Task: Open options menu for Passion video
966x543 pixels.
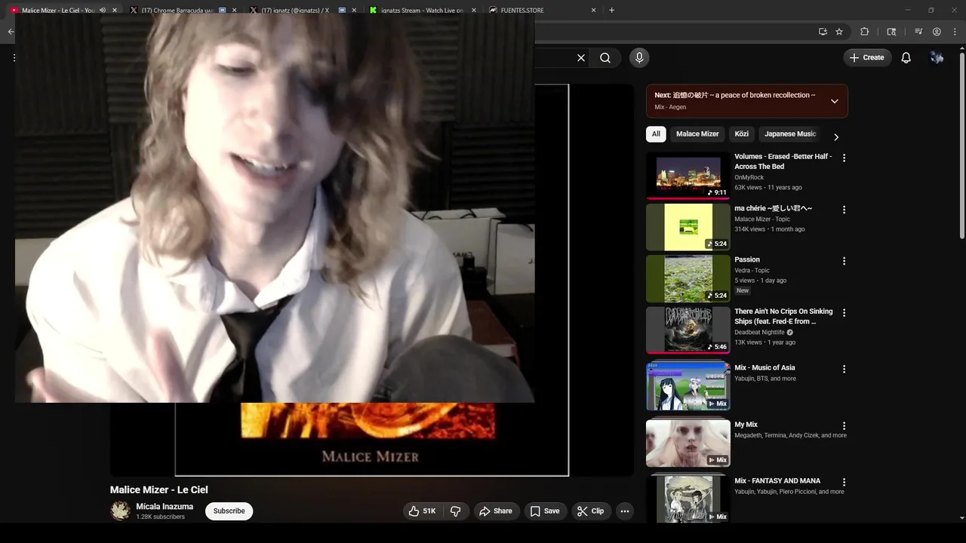Action: pyautogui.click(x=844, y=261)
